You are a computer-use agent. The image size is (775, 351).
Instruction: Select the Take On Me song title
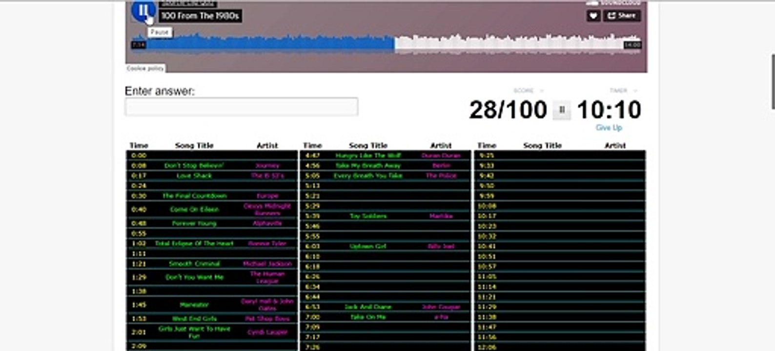coord(368,317)
